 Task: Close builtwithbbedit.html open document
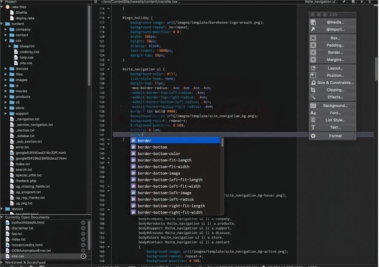click(83, 222)
